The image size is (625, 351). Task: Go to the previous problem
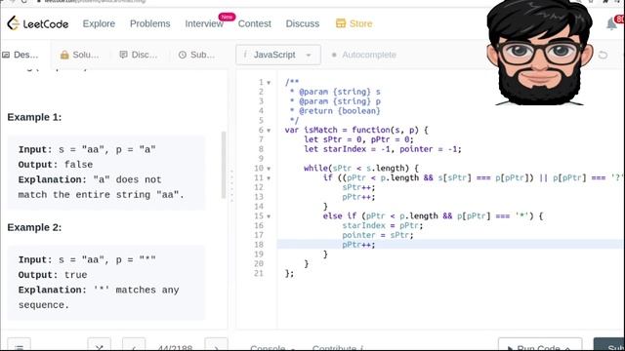coord(134,345)
